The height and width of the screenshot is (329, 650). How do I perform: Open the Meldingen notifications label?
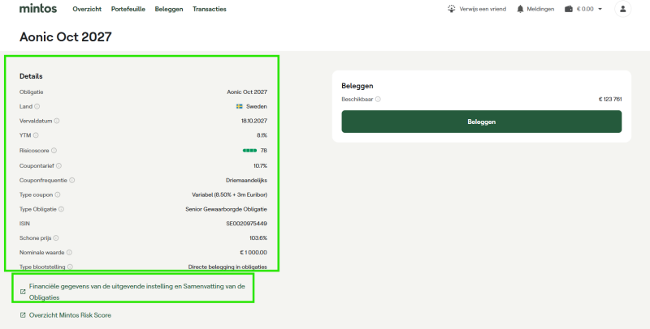[540, 9]
